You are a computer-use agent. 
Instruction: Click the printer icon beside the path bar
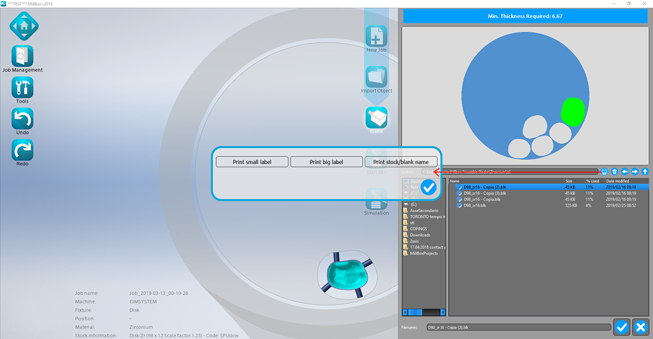pyautogui.click(x=604, y=172)
